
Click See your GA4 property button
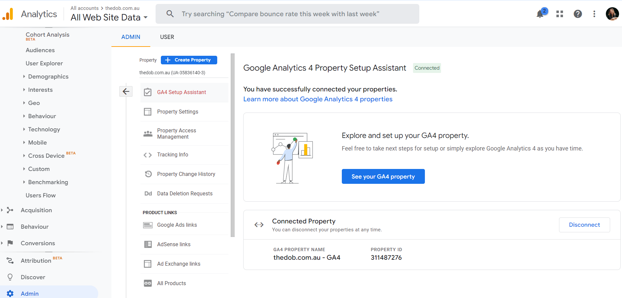tap(383, 177)
